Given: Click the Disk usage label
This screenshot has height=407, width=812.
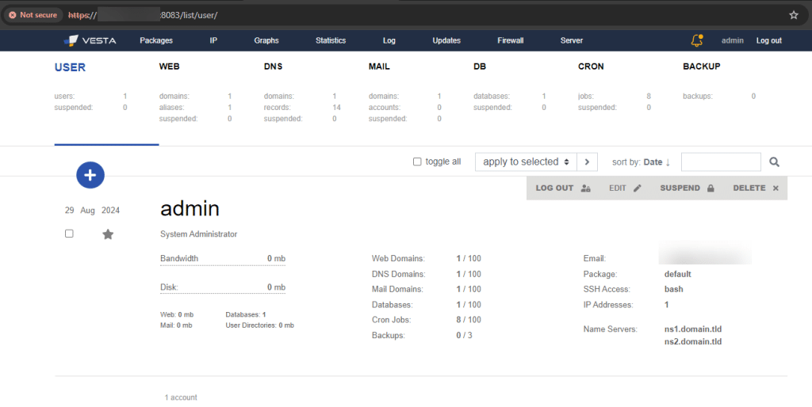Looking at the screenshot, I should tap(169, 287).
